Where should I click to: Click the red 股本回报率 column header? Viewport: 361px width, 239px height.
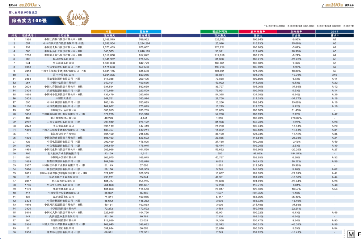click(x=258, y=31)
